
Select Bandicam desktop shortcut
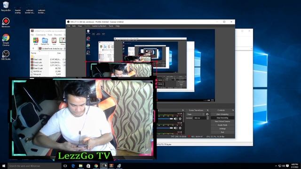click(6, 23)
